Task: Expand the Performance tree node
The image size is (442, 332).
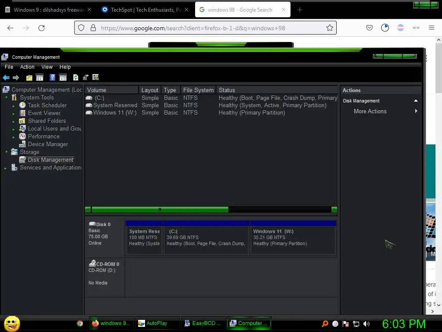Action: 13,137
